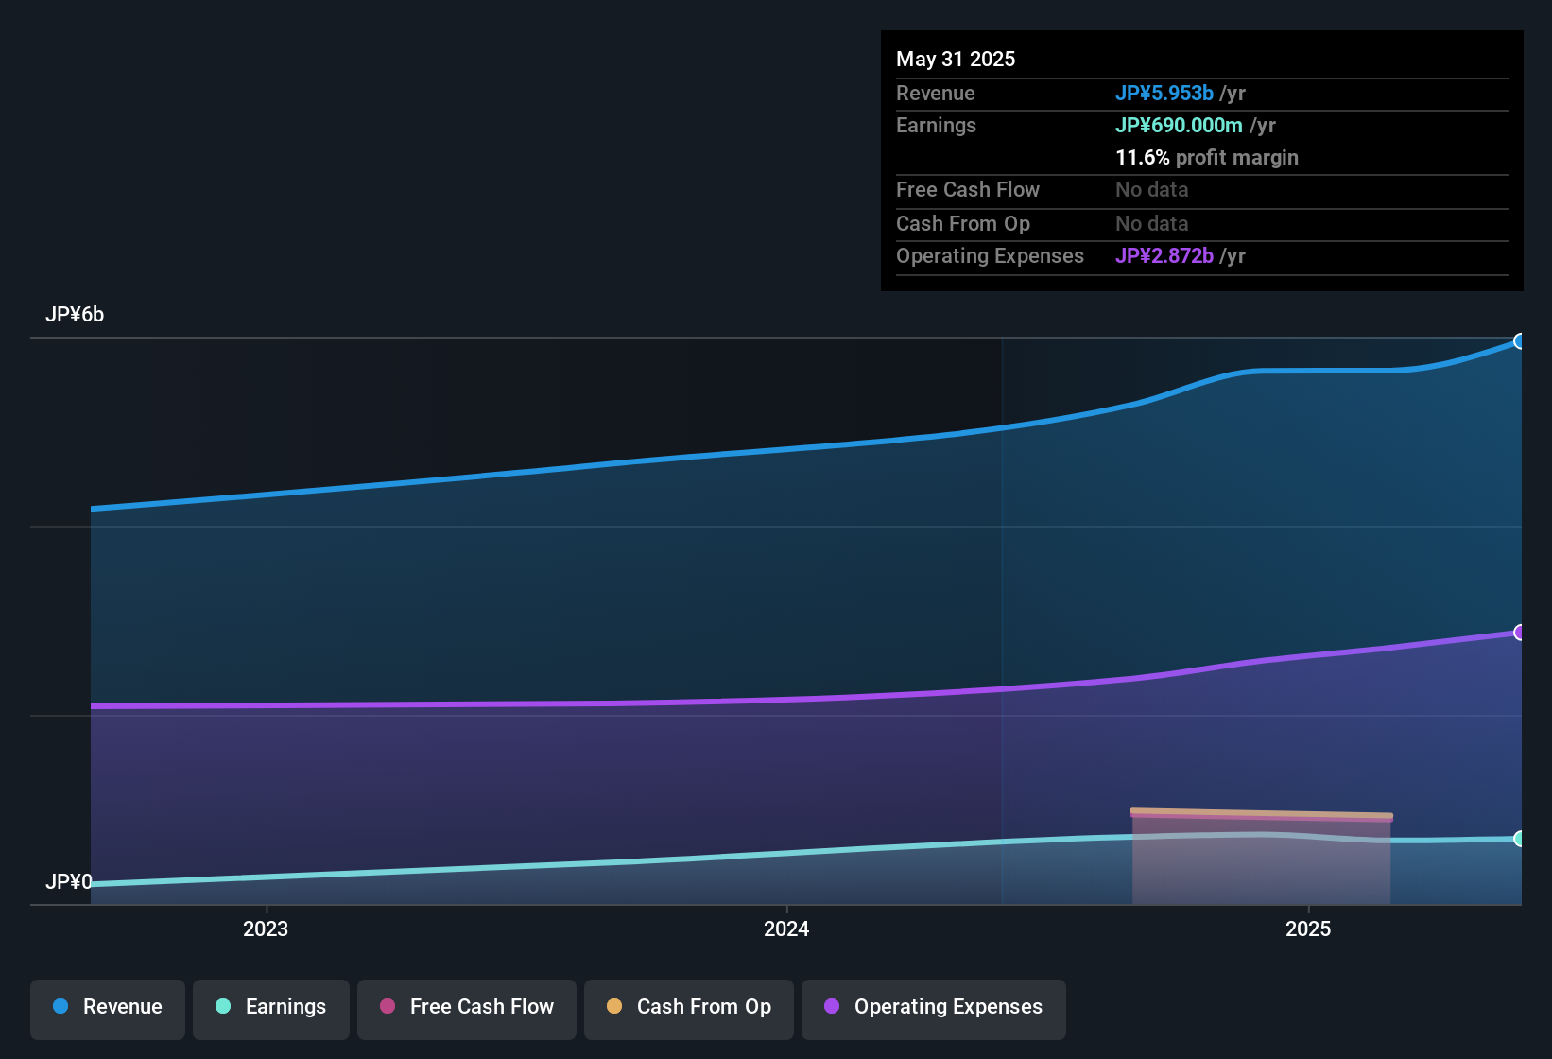Toggle the Operating Expenses legend button
This screenshot has width=1552, height=1059.
934,1009
